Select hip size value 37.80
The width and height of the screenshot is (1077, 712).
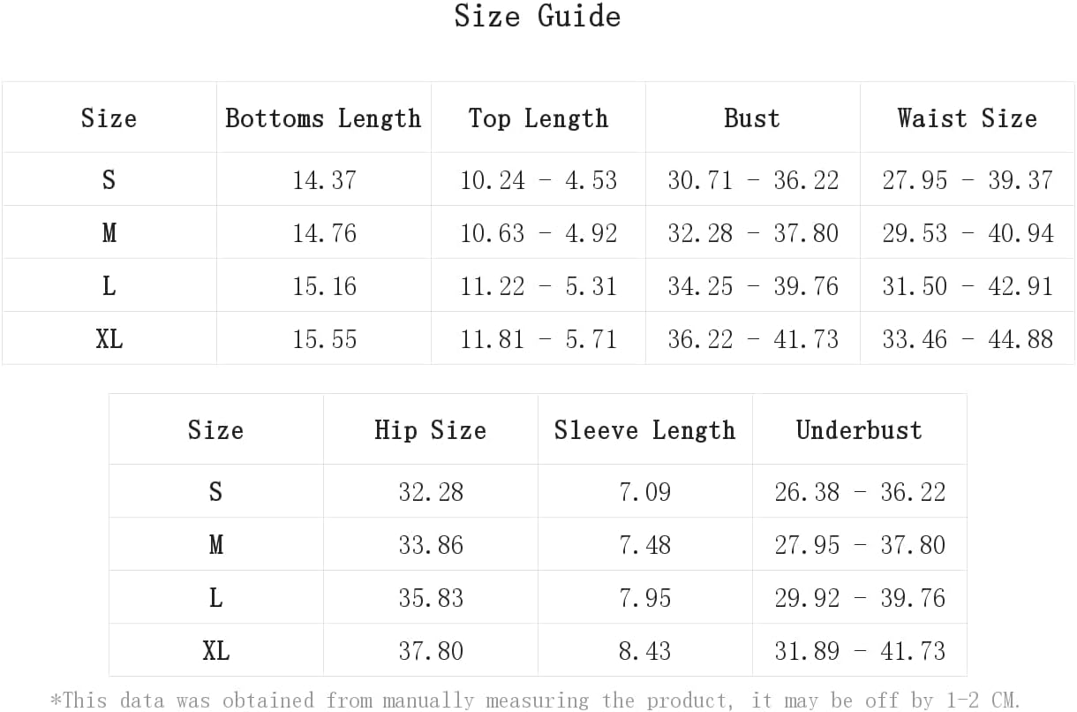pos(430,651)
